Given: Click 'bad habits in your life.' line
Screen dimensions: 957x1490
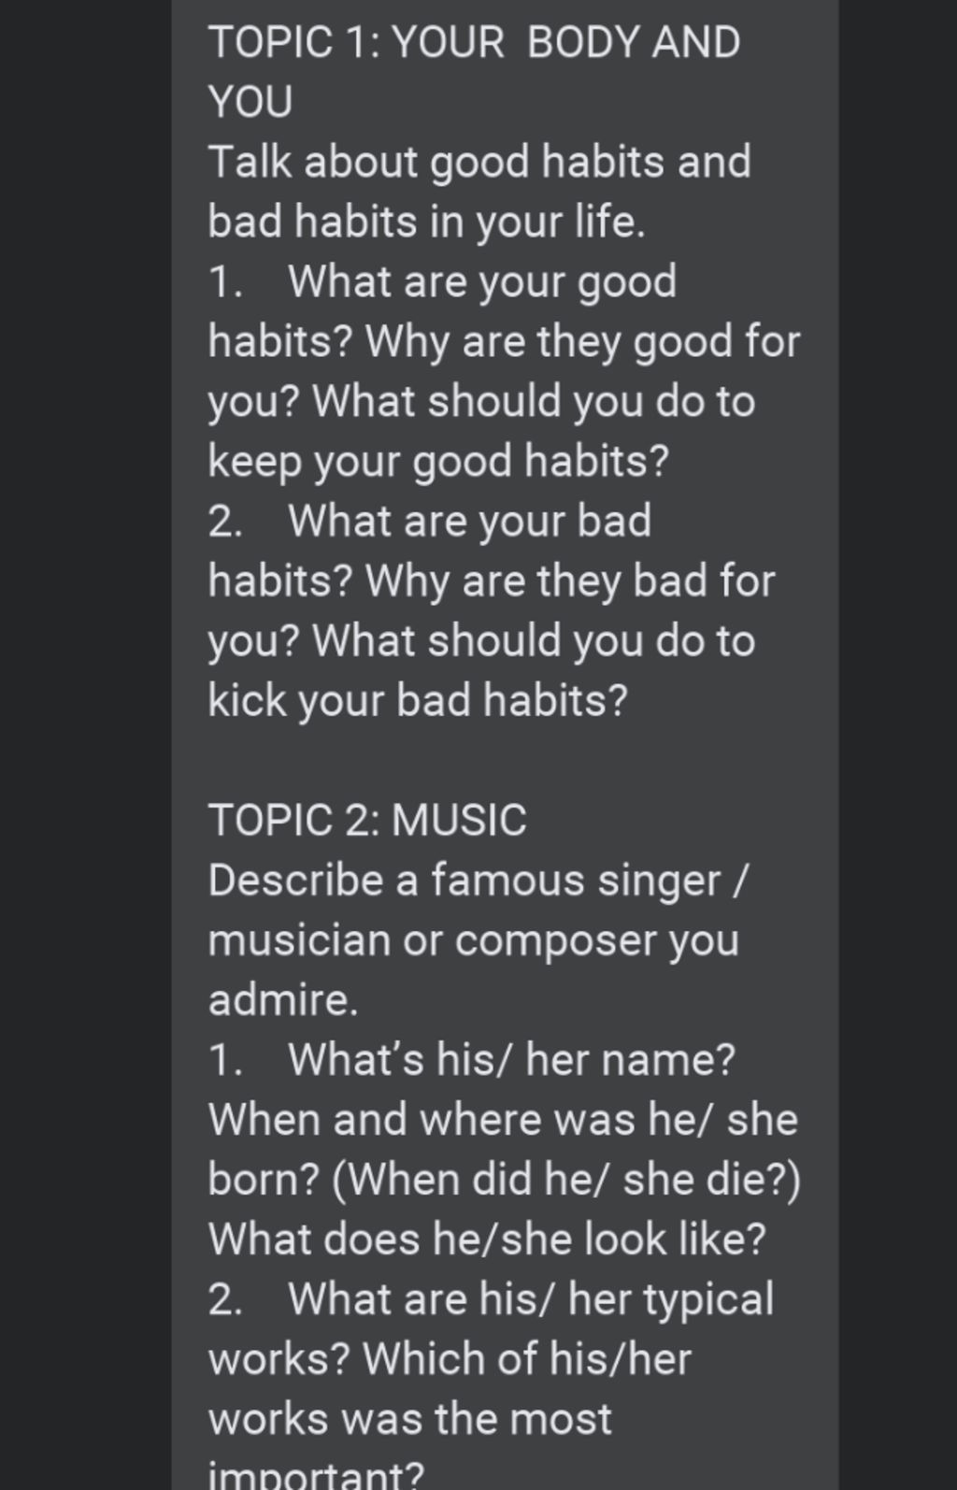Looking at the screenshot, I should (x=427, y=222).
